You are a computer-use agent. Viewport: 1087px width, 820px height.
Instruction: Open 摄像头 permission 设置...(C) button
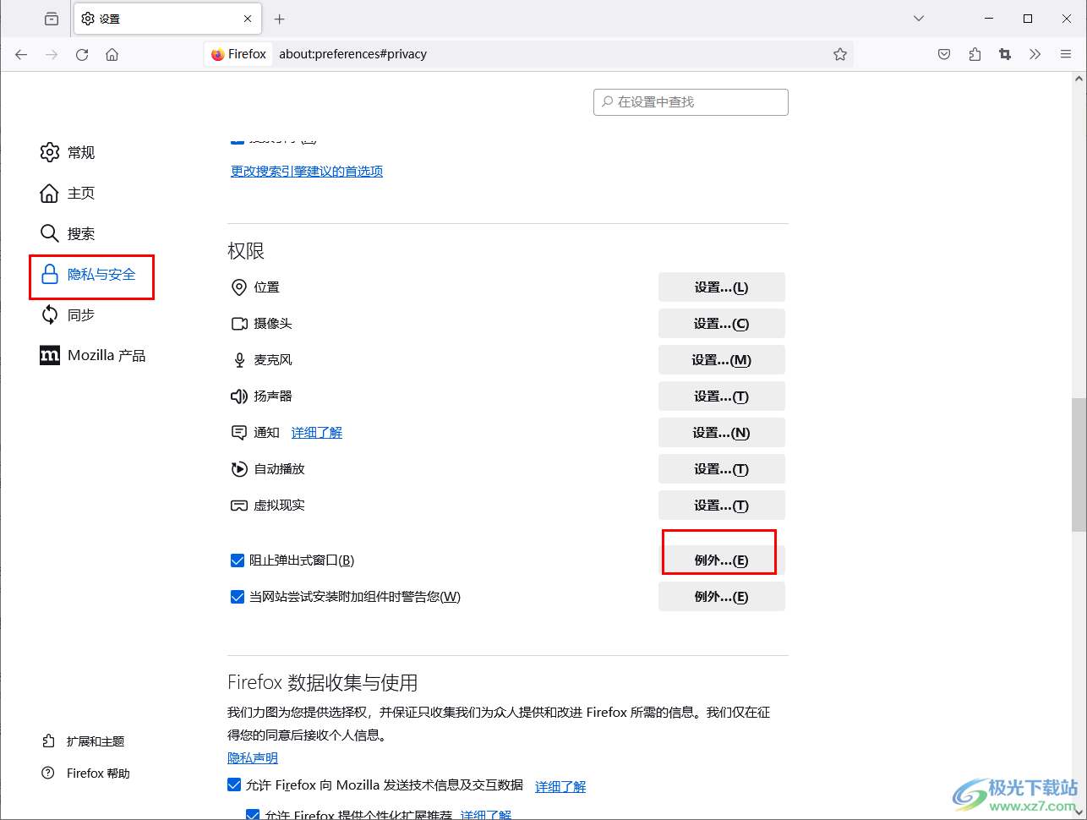[x=722, y=324]
